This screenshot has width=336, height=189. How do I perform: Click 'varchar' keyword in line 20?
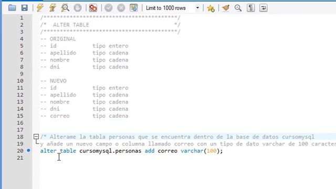(x=192, y=151)
